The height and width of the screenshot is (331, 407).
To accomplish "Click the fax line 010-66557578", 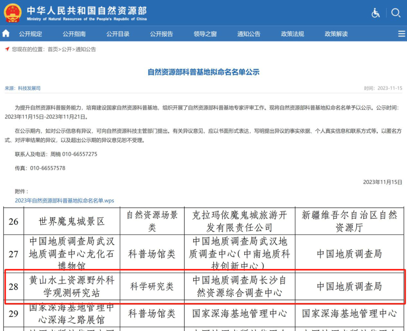I will coord(40,168).
